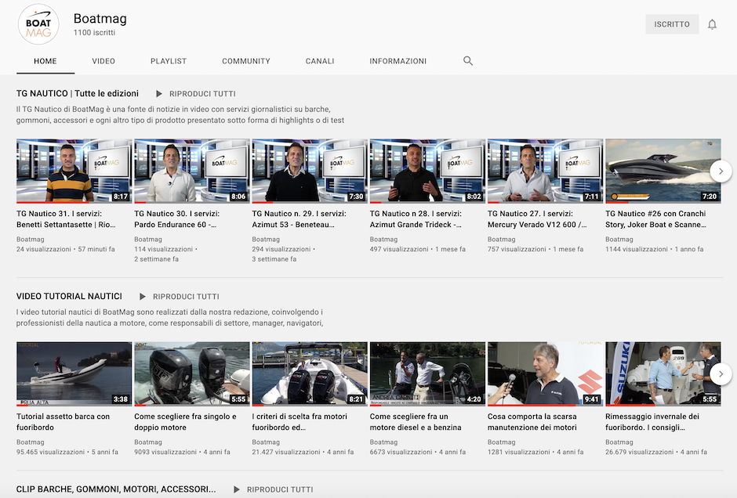This screenshot has height=498, width=737.
Task: Click the '1100 iscritti' subscriber count
Action: (x=94, y=32)
